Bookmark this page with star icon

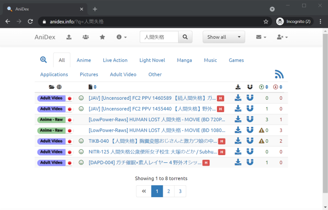[266, 21]
